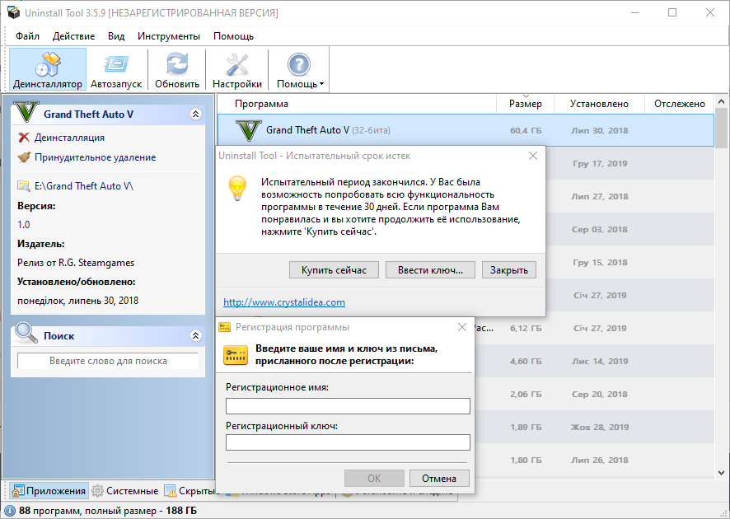Image resolution: width=730 pixels, height=519 pixels.
Task: Close the trial expired dialog with X
Action: coord(533,156)
